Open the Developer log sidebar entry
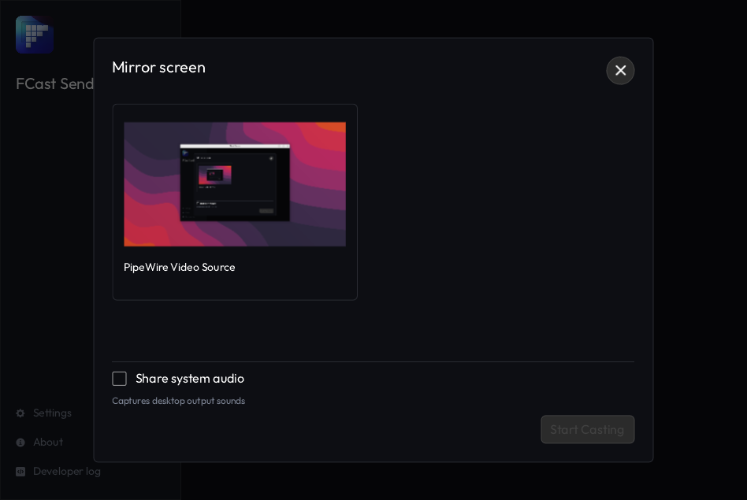 click(58, 472)
